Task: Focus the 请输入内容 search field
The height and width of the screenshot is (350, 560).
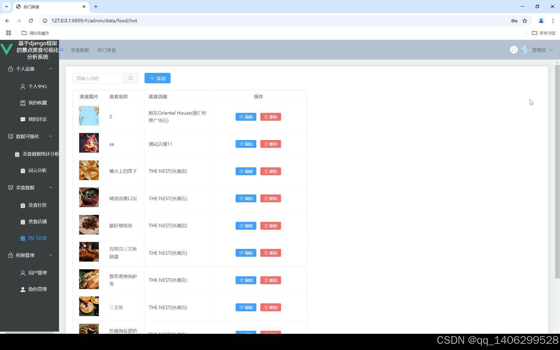Action: coord(98,78)
